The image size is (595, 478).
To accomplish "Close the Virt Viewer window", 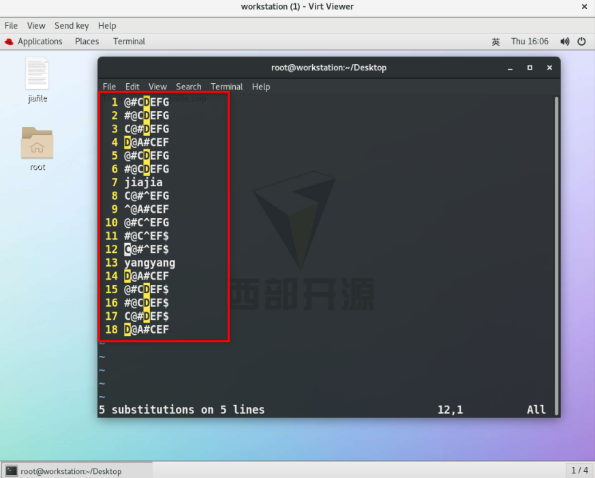I will coord(584,6).
